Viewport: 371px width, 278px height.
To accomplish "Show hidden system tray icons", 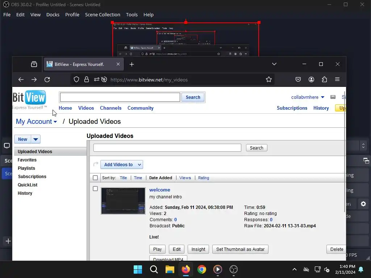I will [x=295, y=269].
